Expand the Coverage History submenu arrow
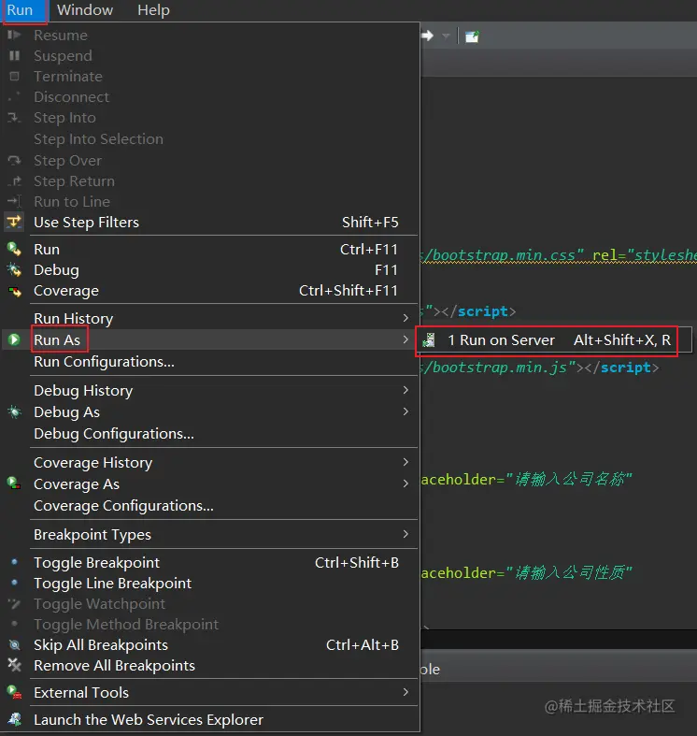The width and height of the screenshot is (697, 736). coord(405,462)
